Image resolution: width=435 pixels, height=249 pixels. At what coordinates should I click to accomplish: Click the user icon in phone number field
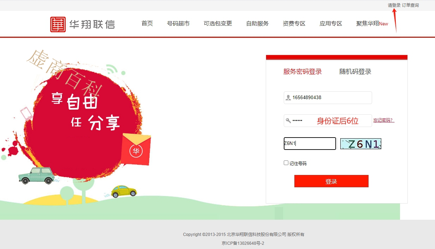288,98
